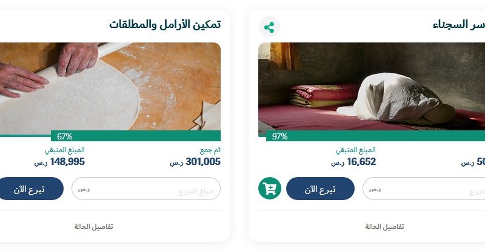The height and width of the screenshot is (251, 485).
Task: Open تفاصيل الحالة under prisoners' families card
Action: (x=384, y=227)
